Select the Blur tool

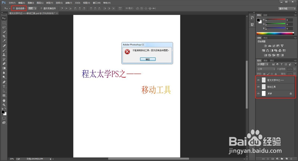click(4, 73)
